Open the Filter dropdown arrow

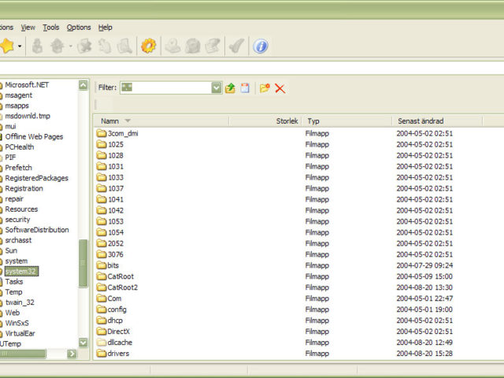(217, 88)
